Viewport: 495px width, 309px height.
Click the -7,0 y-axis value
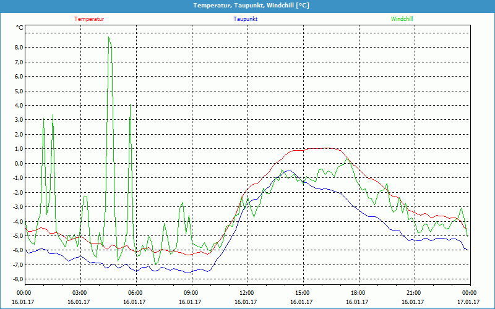point(18,265)
